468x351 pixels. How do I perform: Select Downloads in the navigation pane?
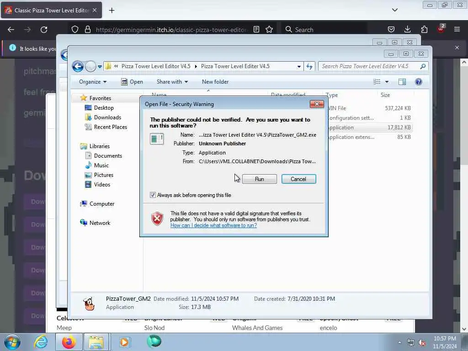(107, 117)
